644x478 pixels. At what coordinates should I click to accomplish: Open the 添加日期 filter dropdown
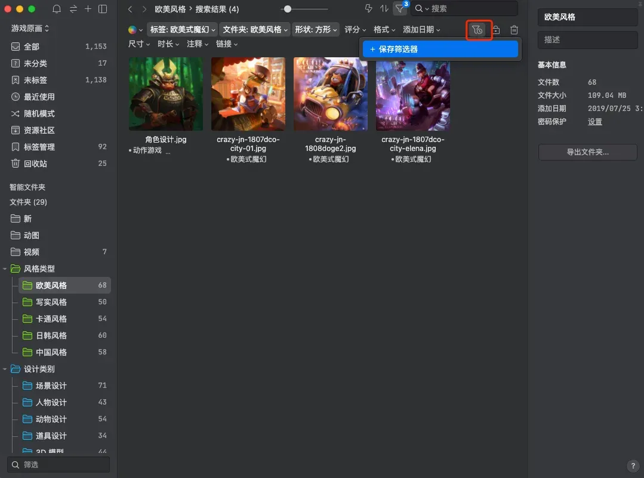click(x=421, y=30)
